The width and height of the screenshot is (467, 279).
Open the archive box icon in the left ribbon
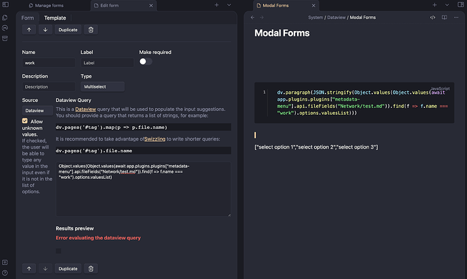(5, 39)
